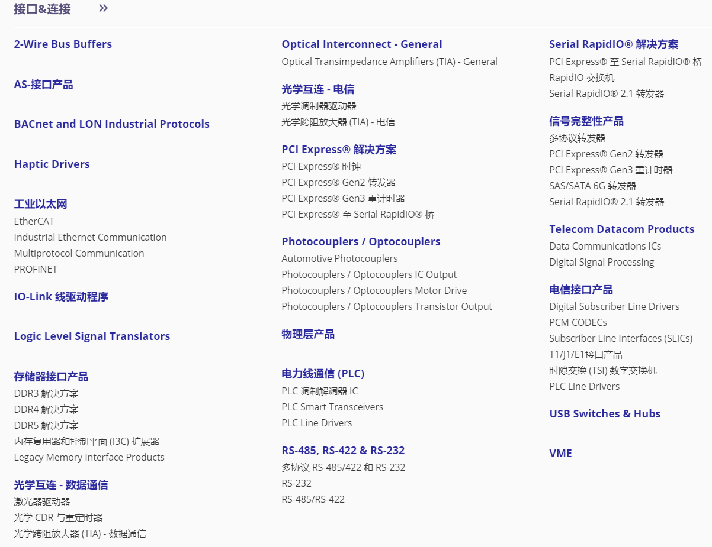Select Automotive Photocouplers link

340,259
